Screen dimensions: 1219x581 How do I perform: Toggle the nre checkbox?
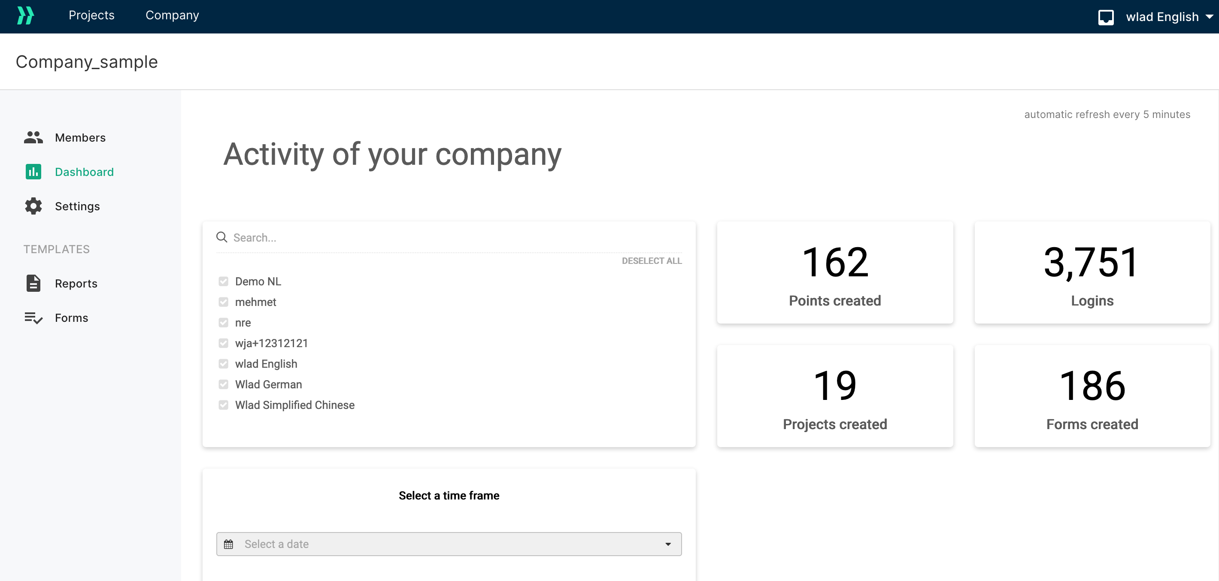pyautogui.click(x=223, y=323)
